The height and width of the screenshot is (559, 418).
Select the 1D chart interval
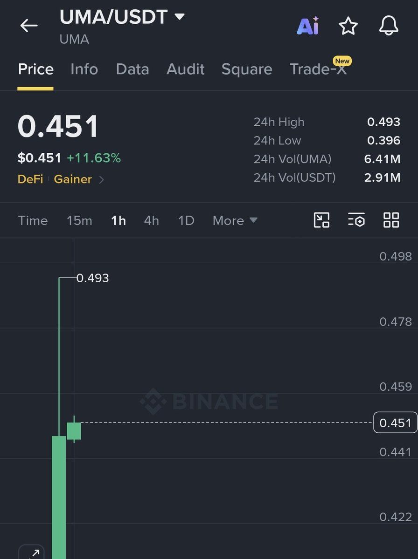click(186, 220)
